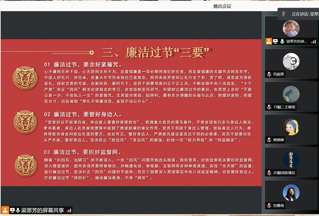Select the 20翻译 participant's dark blue avatar
Viewport: 319px width, 216px height.
[291, 160]
